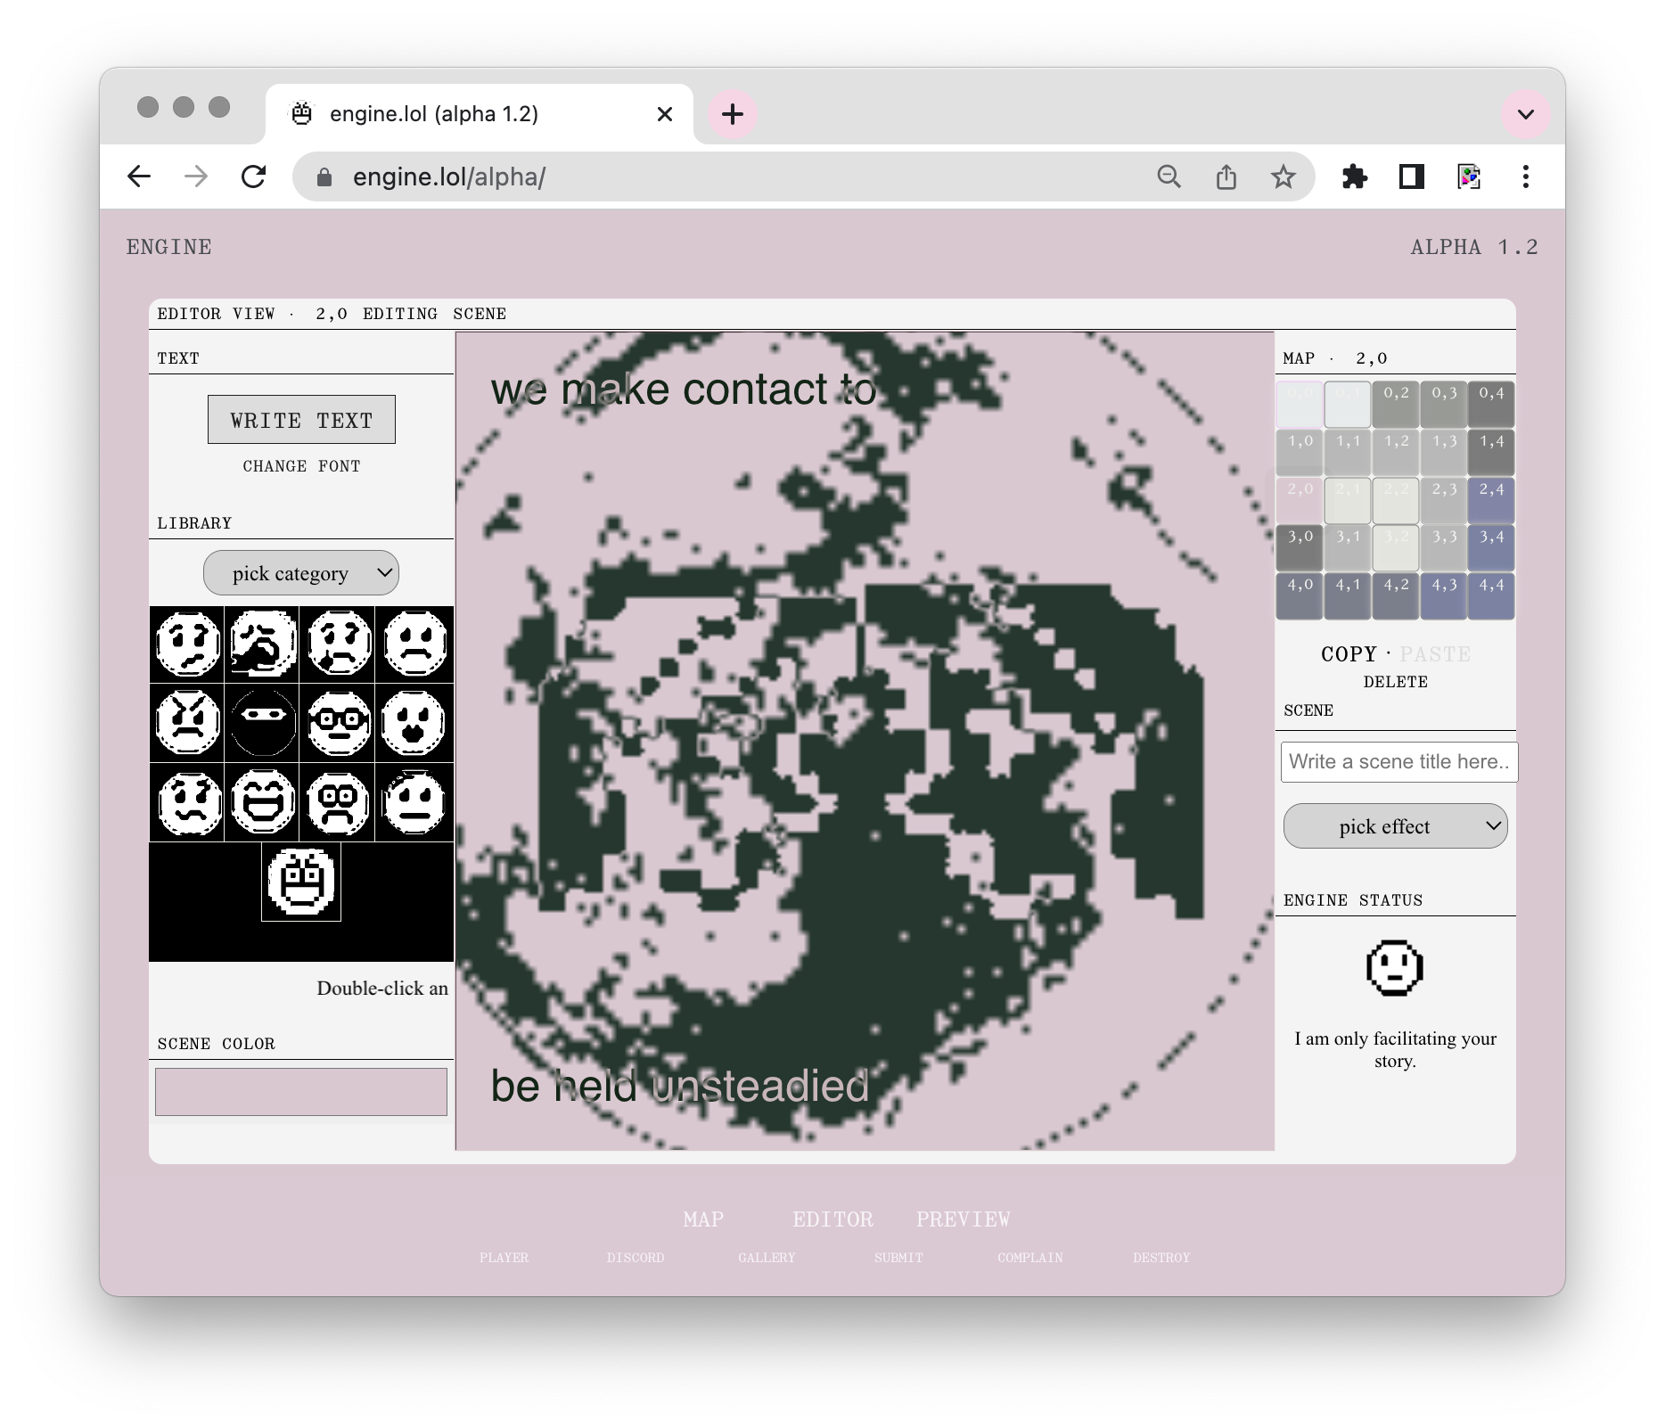Open the PLAYER link in footer
1665x1428 pixels.
coord(504,1257)
